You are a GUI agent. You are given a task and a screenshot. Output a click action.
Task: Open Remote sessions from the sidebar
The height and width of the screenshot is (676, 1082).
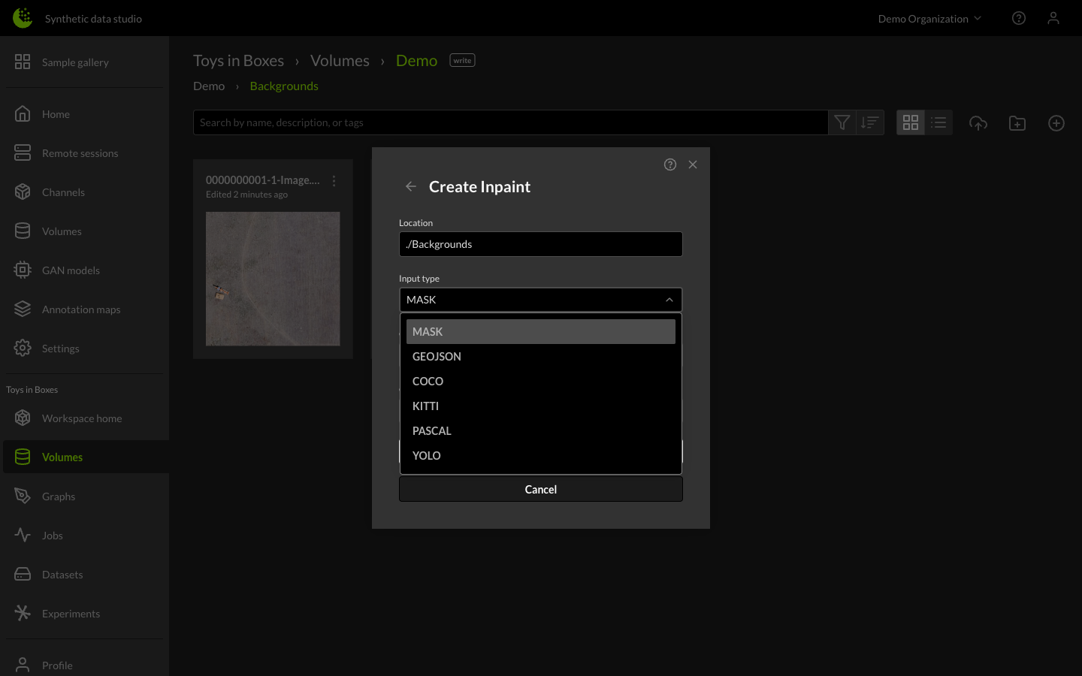(x=80, y=152)
